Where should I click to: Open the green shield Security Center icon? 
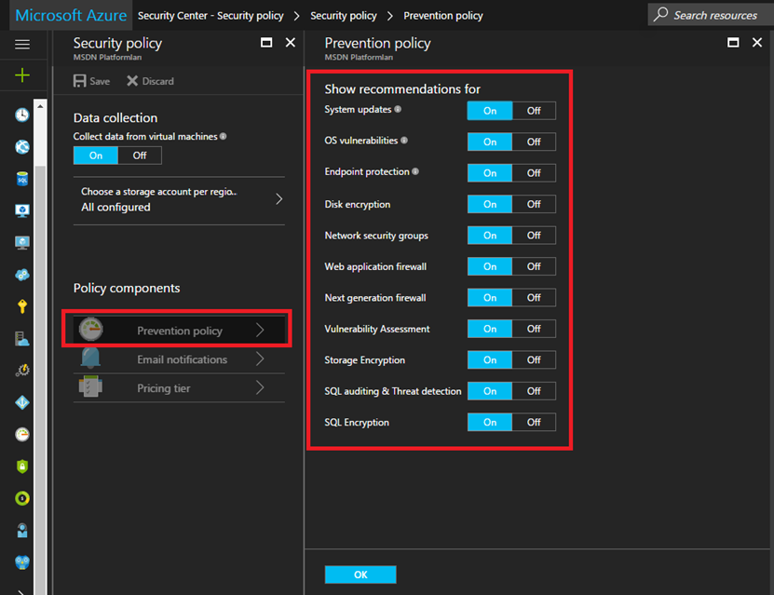click(22, 467)
